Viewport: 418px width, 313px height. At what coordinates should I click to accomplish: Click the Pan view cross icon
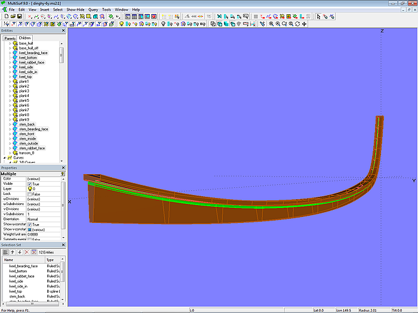(305, 24)
